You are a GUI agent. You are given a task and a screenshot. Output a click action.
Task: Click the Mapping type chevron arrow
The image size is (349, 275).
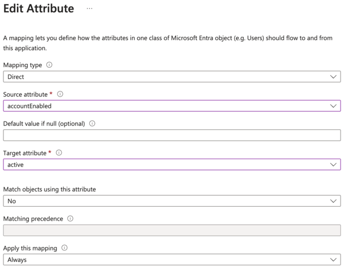(333, 77)
